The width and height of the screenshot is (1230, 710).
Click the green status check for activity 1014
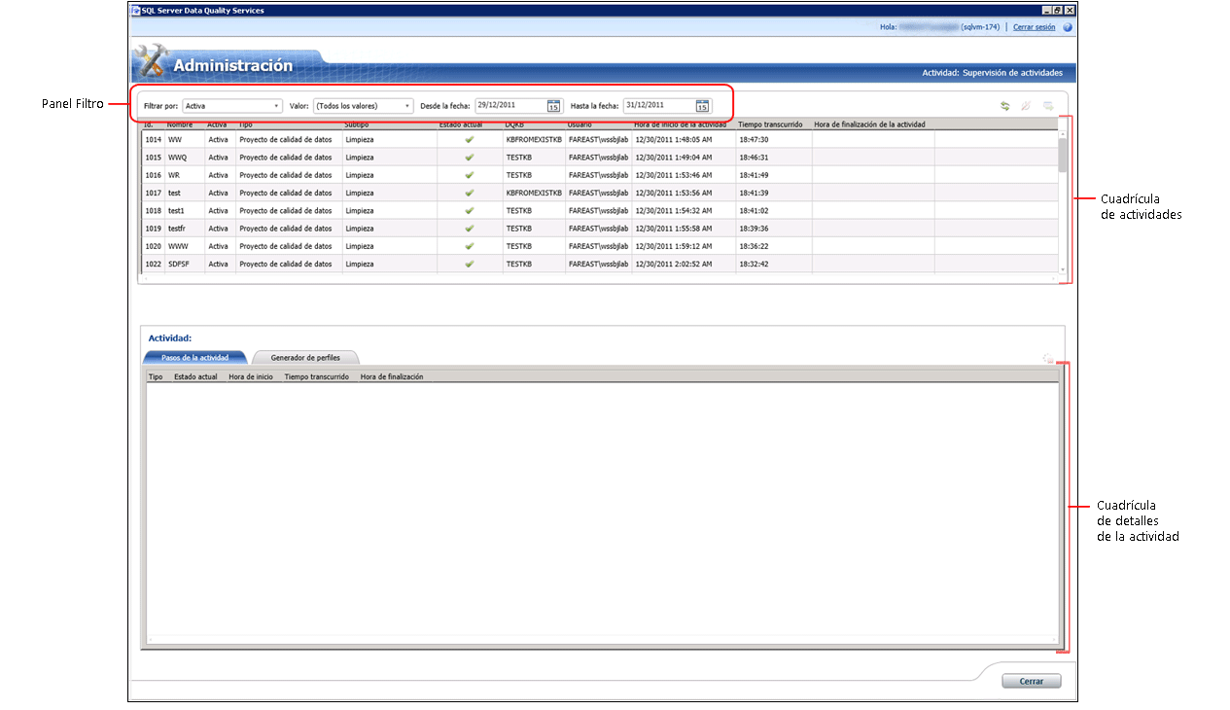470,139
